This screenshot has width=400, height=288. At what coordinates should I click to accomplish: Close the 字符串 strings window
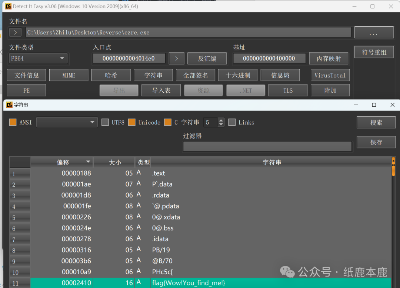pyautogui.click(x=393, y=105)
